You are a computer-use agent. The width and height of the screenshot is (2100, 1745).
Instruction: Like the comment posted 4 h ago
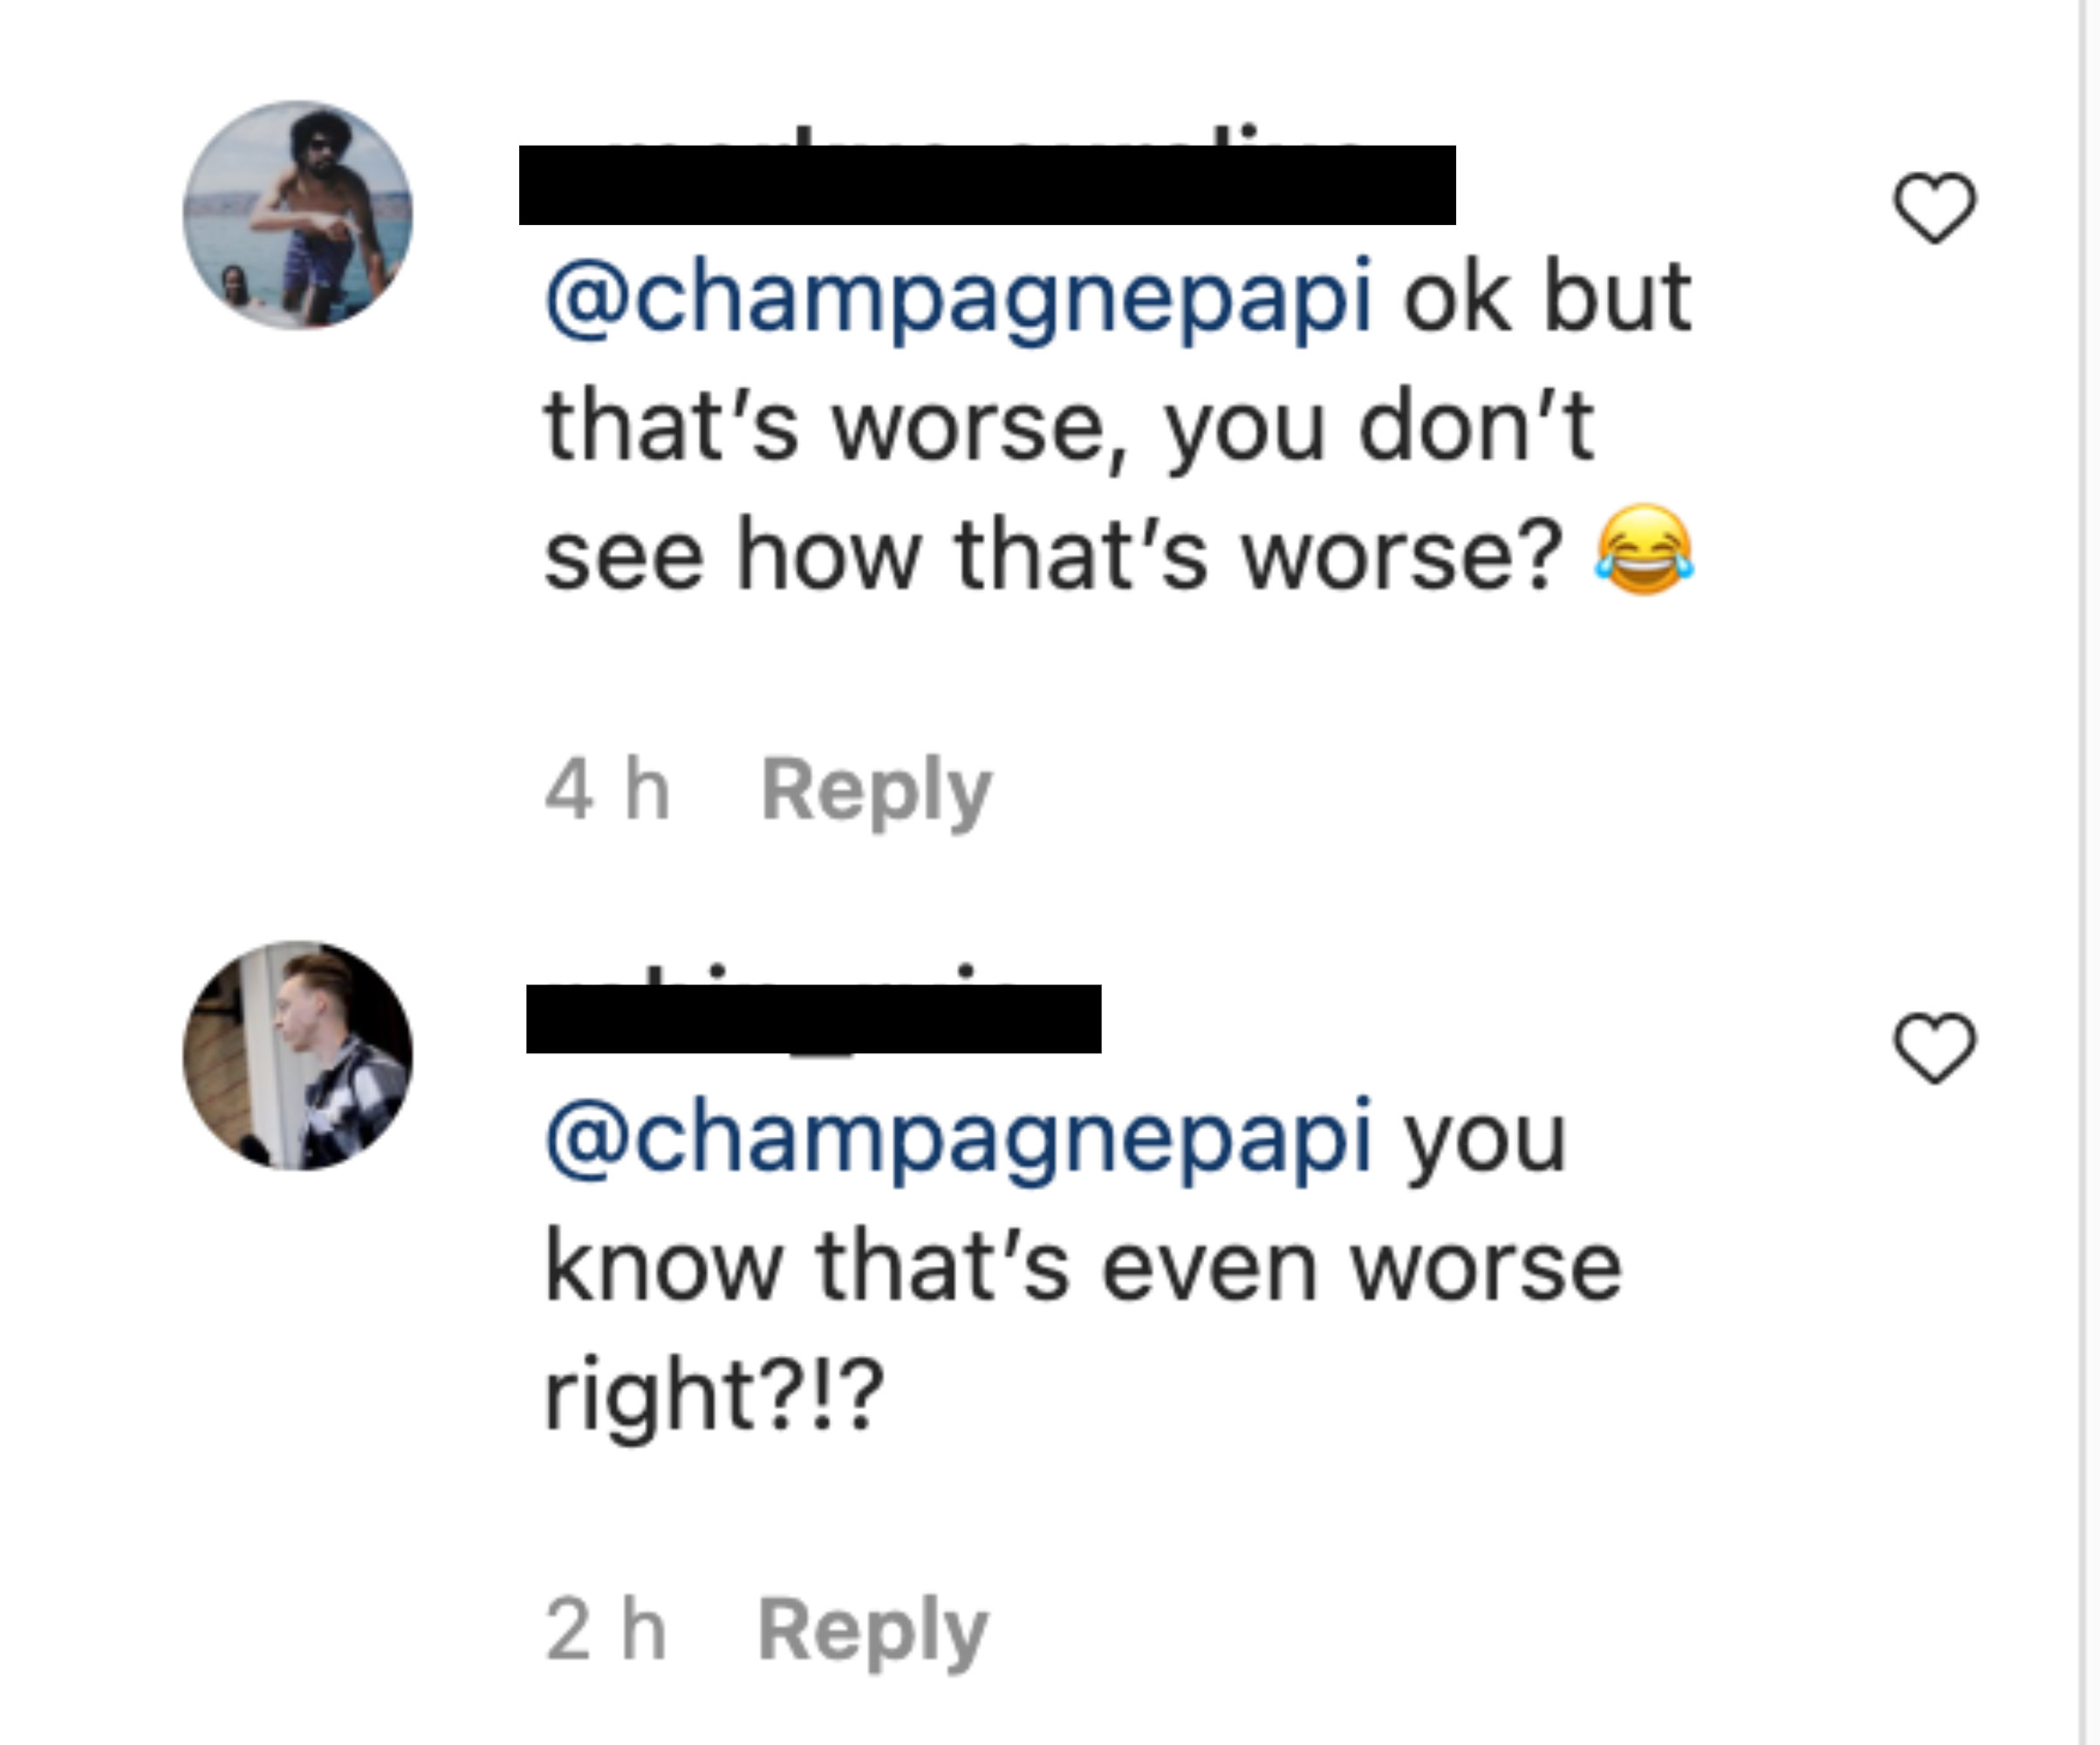1934,208
